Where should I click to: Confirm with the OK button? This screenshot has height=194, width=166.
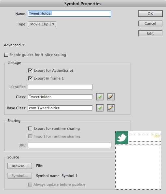150,14
